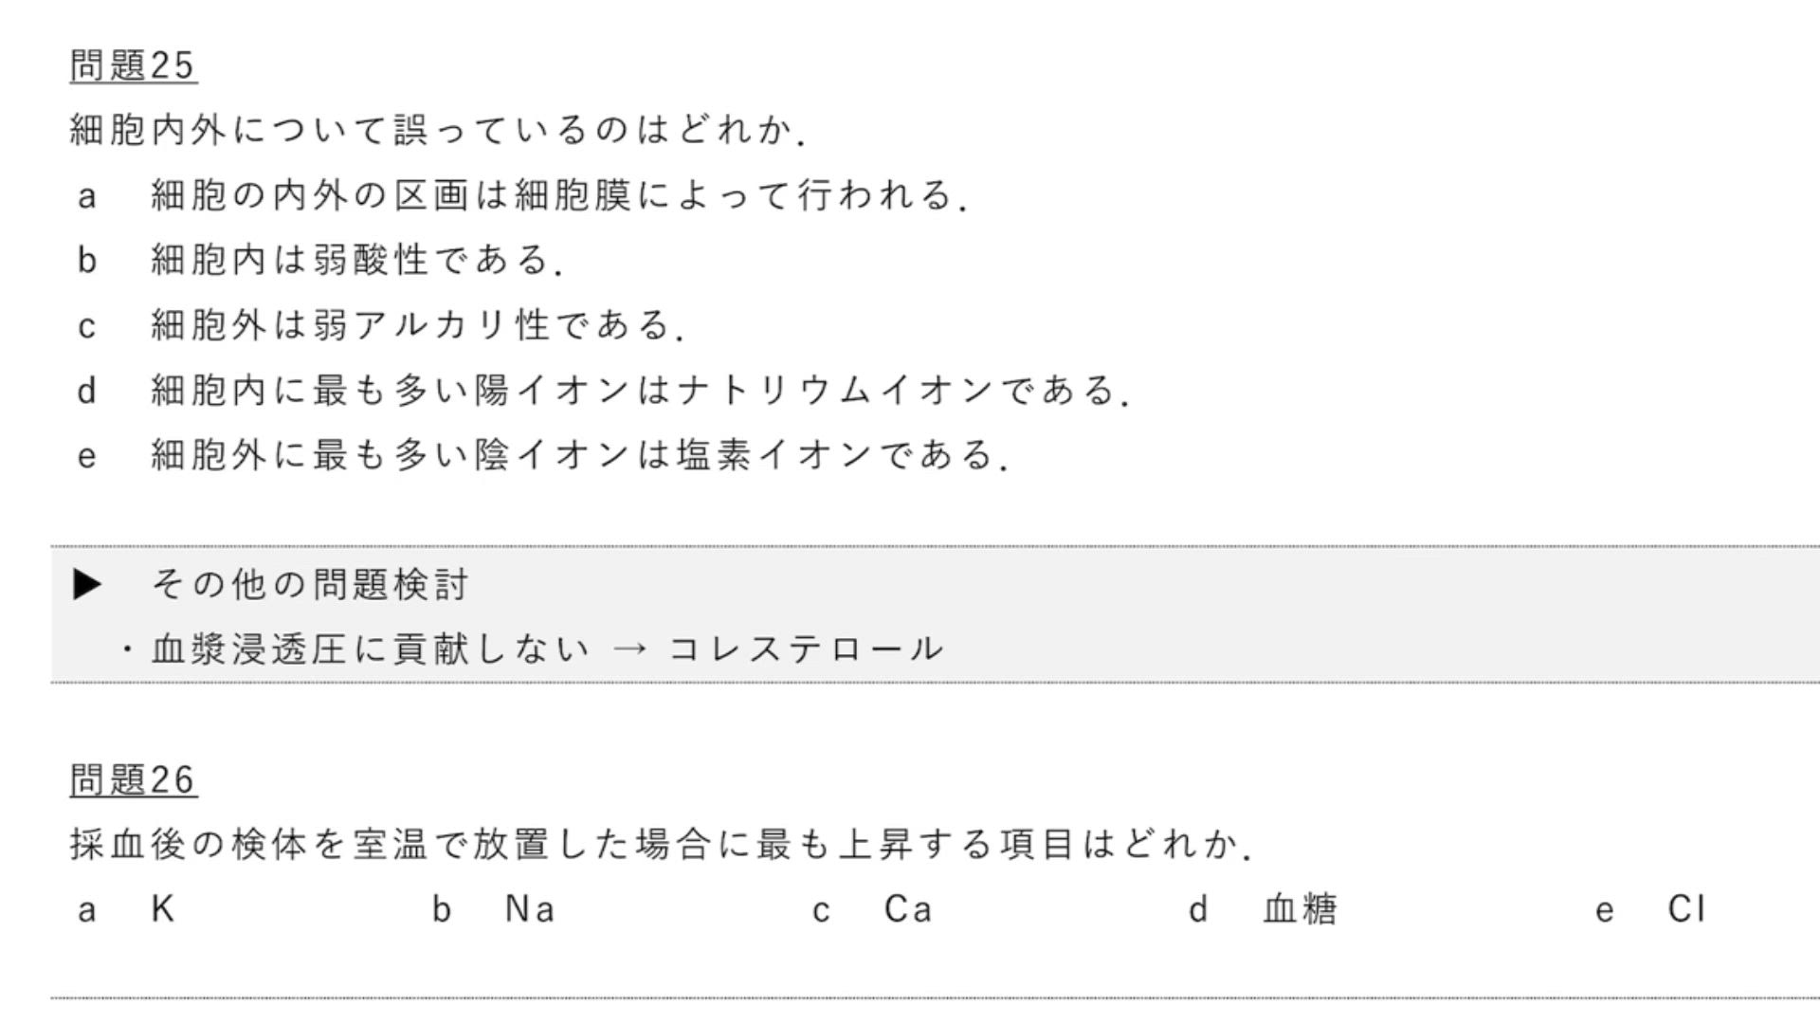1820x1024 pixels.
Task: Choose answer e about 塩素イオン
Action: pyautogui.click(x=578, y=455)
